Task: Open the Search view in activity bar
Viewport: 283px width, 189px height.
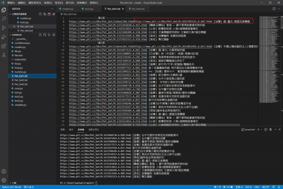Action: tap(4, 19)
